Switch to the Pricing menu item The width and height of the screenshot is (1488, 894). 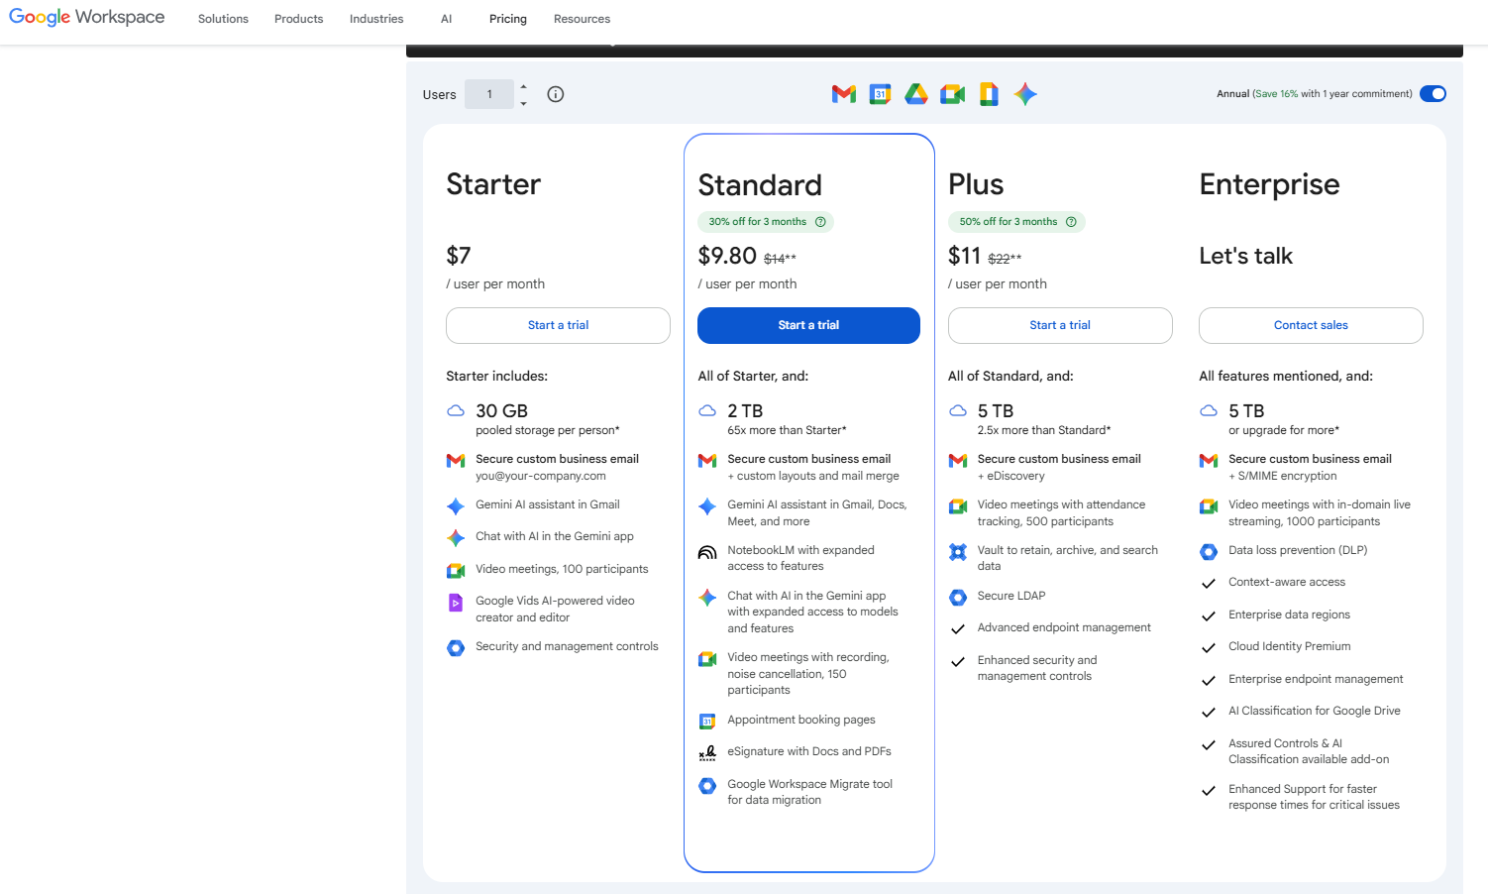click(x=507, y=18)
